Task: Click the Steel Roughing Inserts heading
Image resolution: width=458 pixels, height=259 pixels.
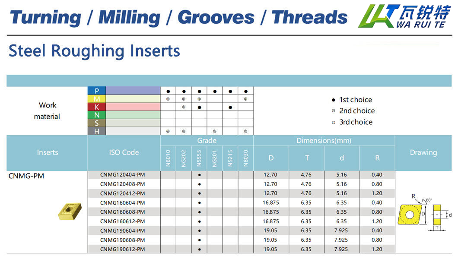Action: [x=94, y=51]
